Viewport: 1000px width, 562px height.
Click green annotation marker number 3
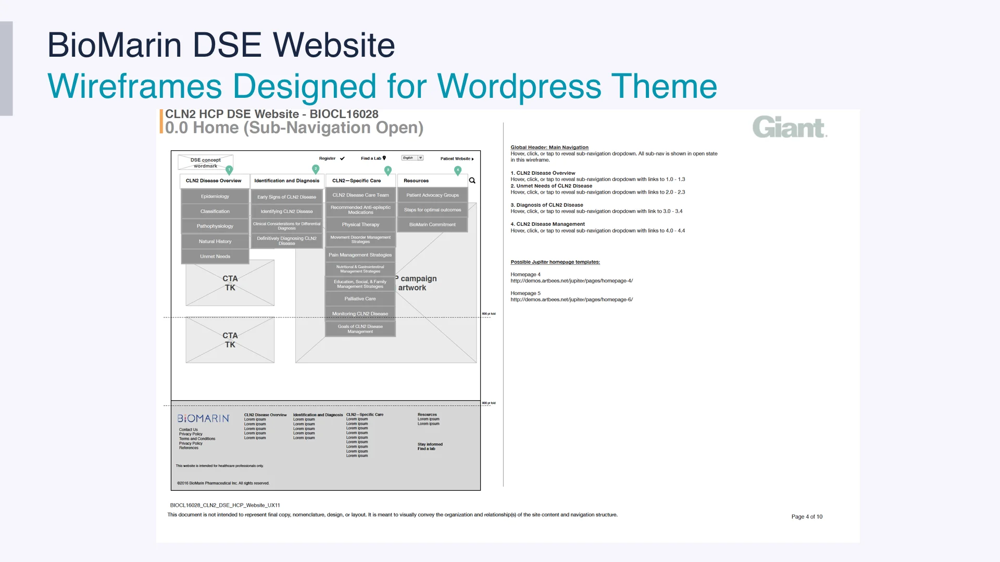pos(387,170)
